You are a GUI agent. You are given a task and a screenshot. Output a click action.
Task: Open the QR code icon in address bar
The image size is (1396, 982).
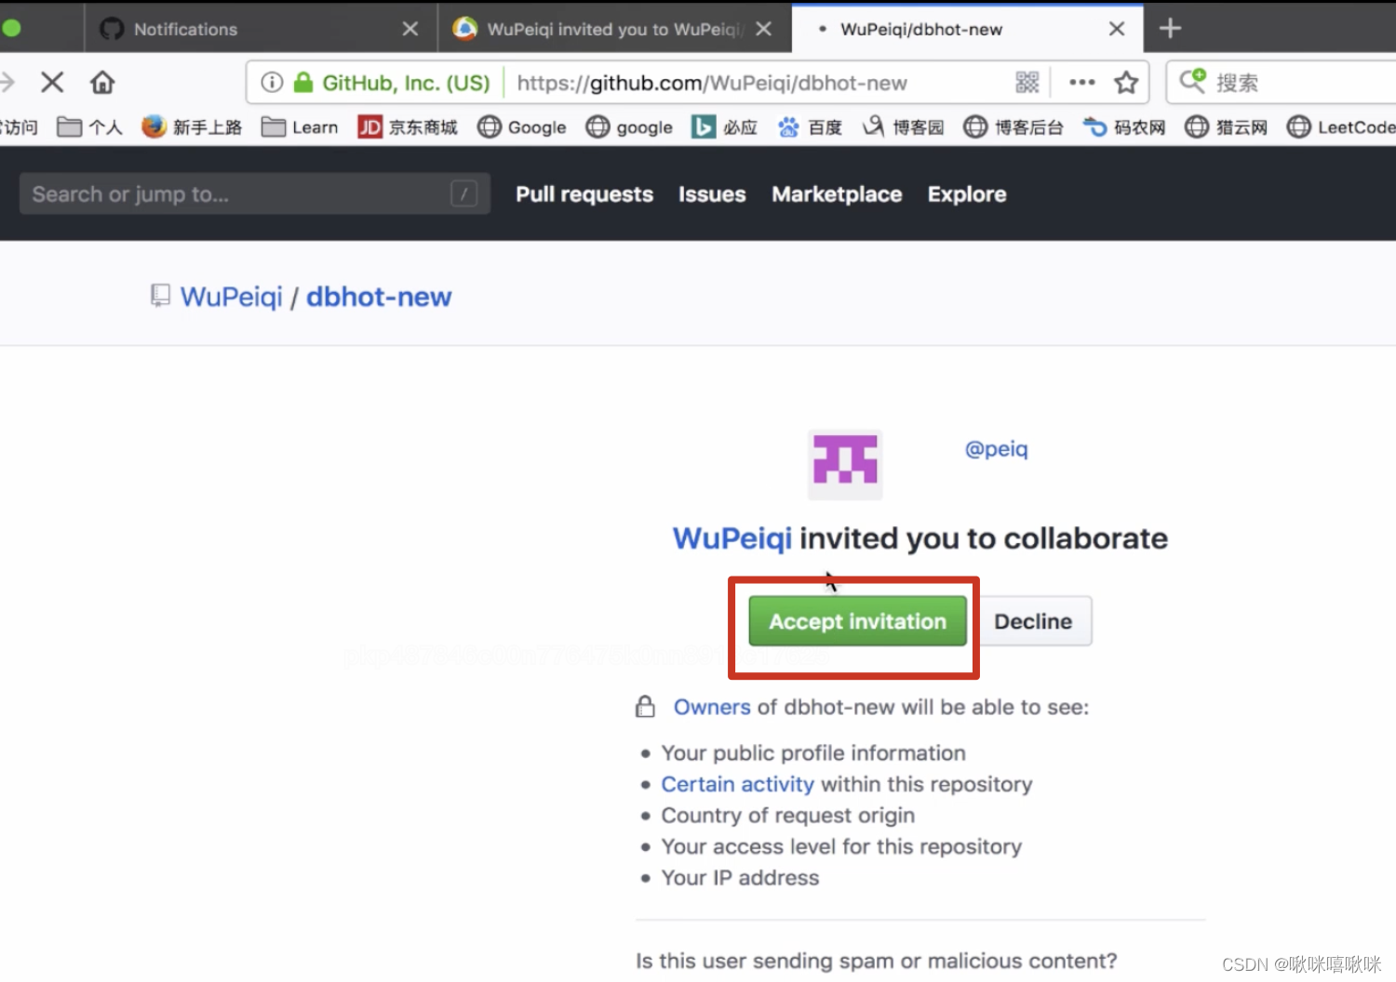[x=1027, y=83]
